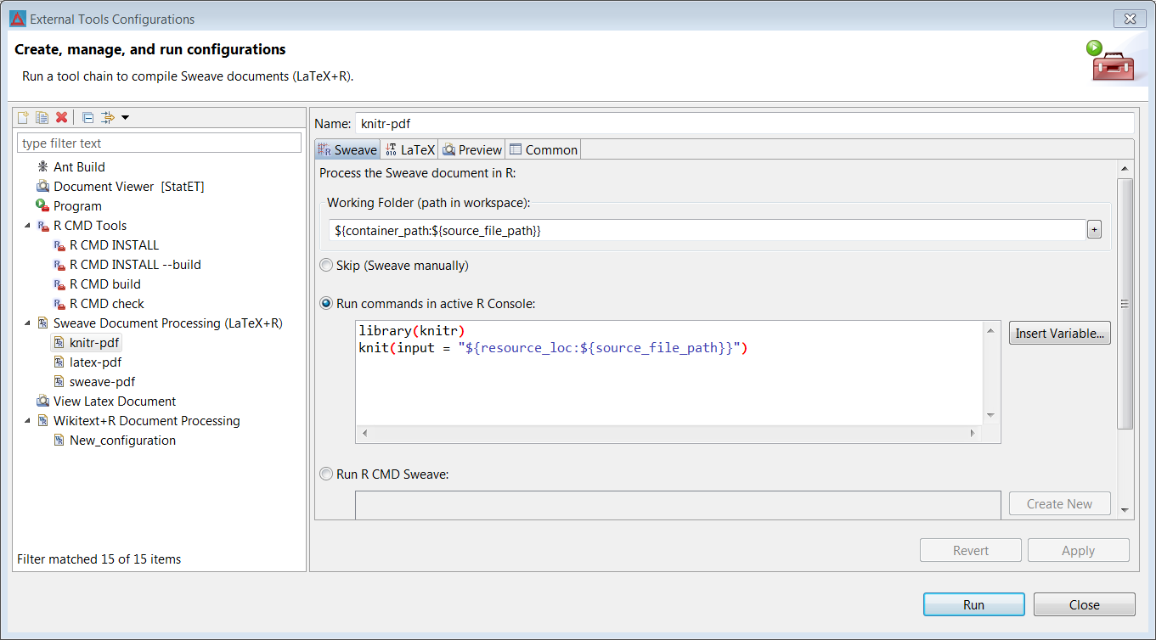Click the R CMD check icon
This screenshot has width=1156, height=640.
[x=59, y=304]
